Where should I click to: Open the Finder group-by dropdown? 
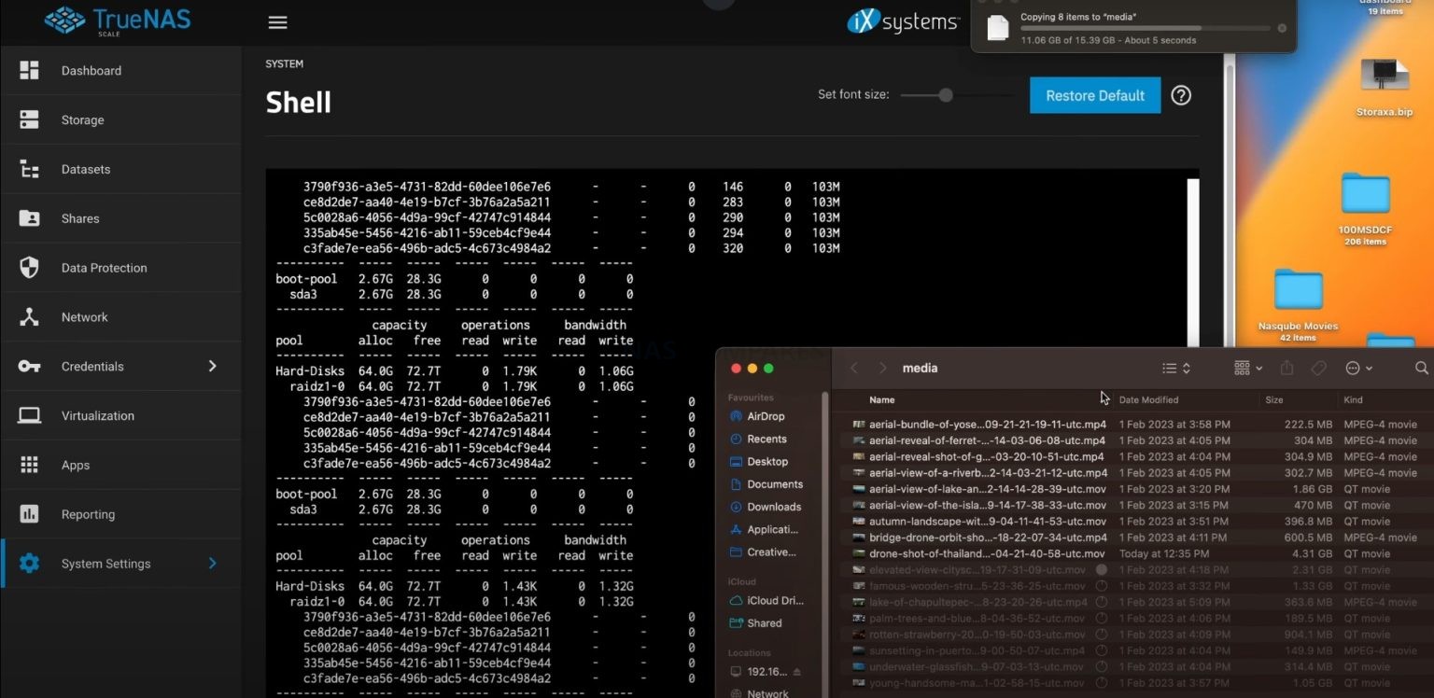point(1248,369)
